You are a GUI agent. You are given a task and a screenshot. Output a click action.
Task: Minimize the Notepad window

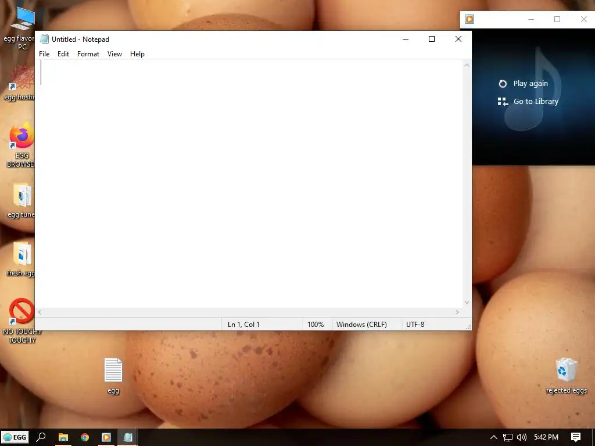coord(406,39)
